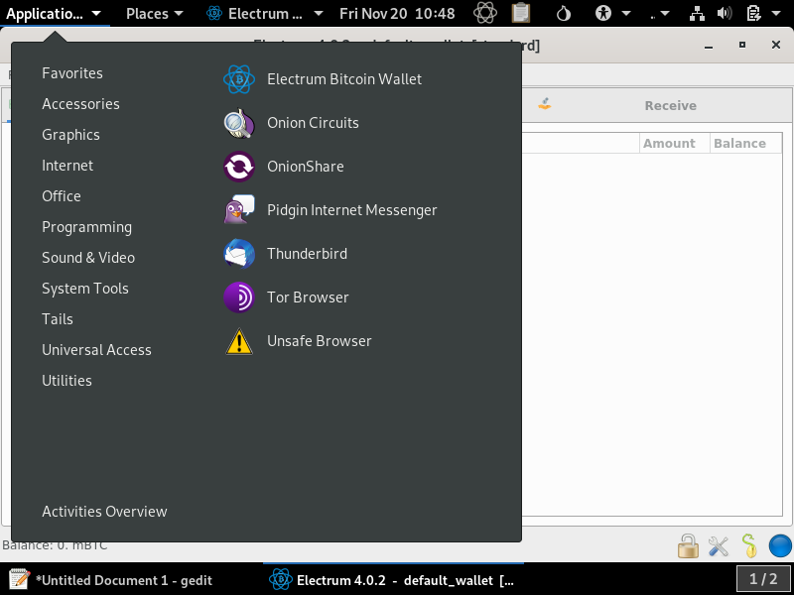Select the Favorites category
The height and width of the screenshot is (595, 794).
coord(72,73)
